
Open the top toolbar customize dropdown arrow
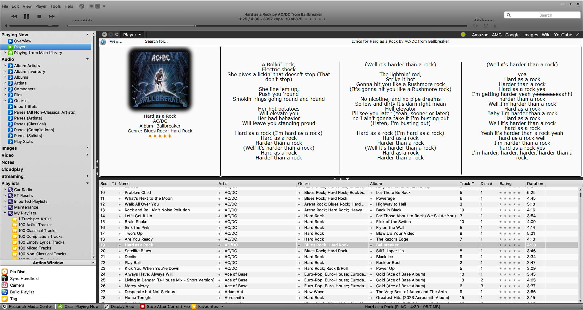point(104,6)
